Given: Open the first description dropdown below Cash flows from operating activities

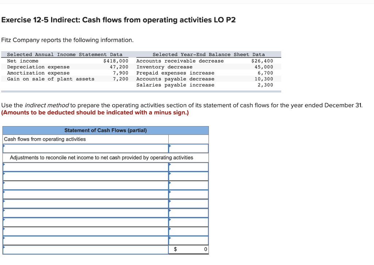Looking at the screenshot, I should [x=84, y=148].
